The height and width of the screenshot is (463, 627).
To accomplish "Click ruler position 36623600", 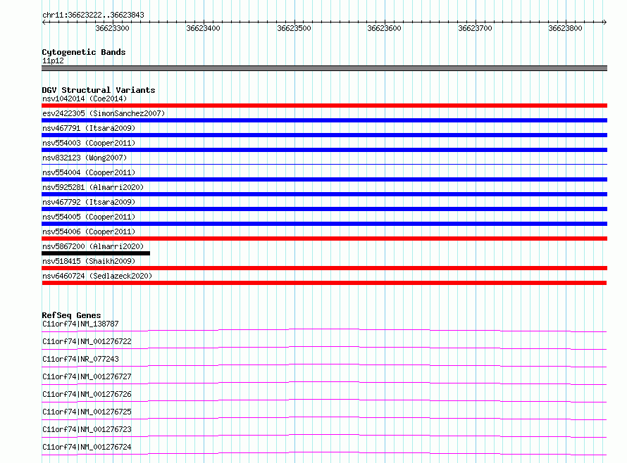I will pyautogui.click(x=384, y=28).
